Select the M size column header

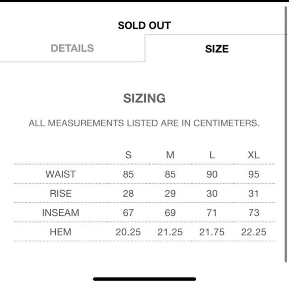coord(170,155)
